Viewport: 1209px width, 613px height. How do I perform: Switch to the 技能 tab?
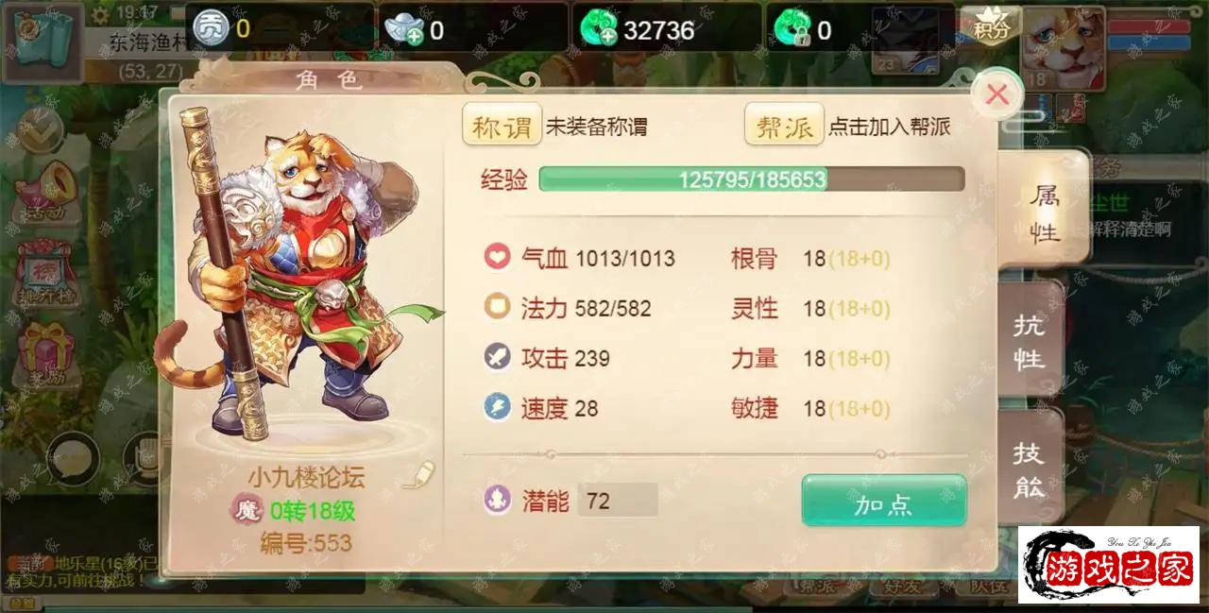[x=1030, y=468]
